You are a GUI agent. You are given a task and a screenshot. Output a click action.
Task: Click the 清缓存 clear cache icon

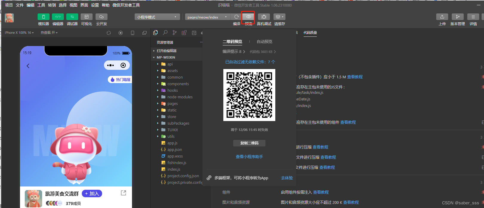pos(279,17)
